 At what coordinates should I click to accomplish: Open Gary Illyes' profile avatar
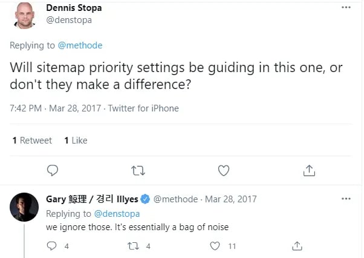(x=25, y=208)
